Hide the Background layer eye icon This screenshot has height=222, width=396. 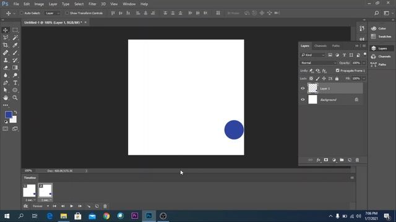pos(303,100)
